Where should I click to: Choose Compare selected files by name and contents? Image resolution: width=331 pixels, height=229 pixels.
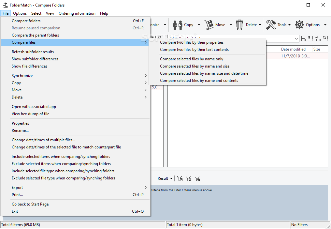pos(208,81)
